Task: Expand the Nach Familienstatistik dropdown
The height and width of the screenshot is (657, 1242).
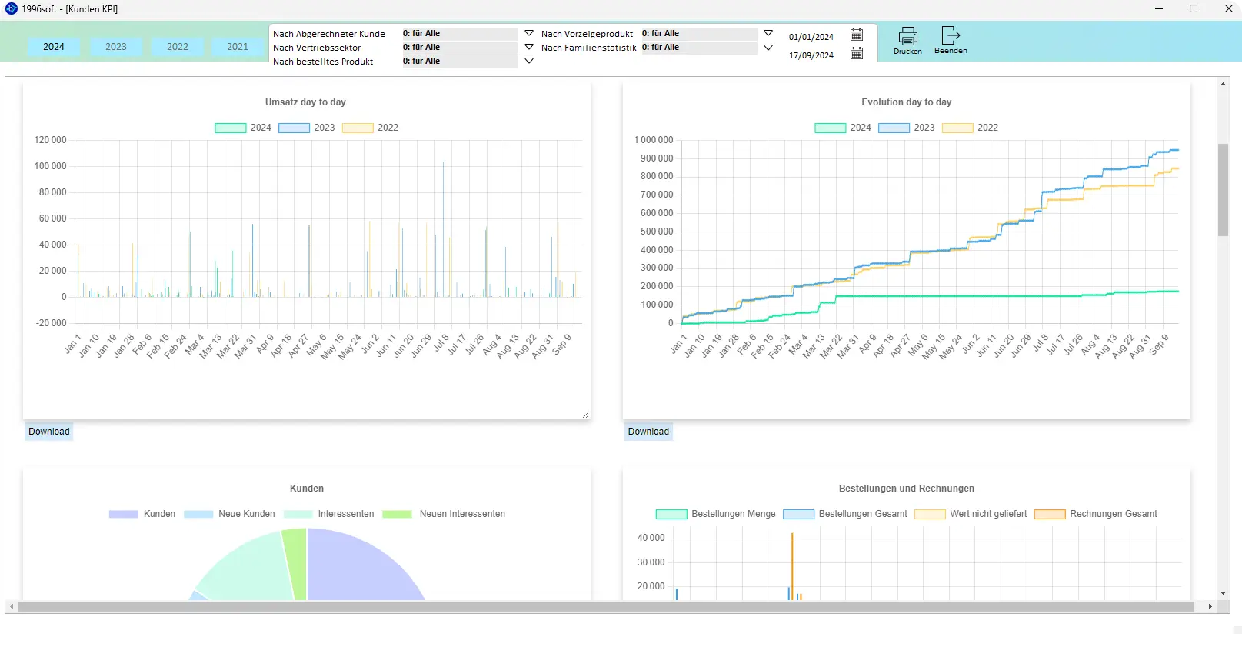Action: pos(768,47)
